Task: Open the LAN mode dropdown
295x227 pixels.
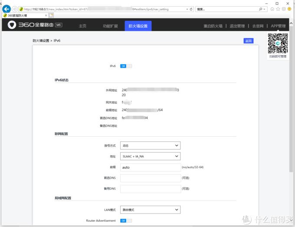Action: click(151, 210)
